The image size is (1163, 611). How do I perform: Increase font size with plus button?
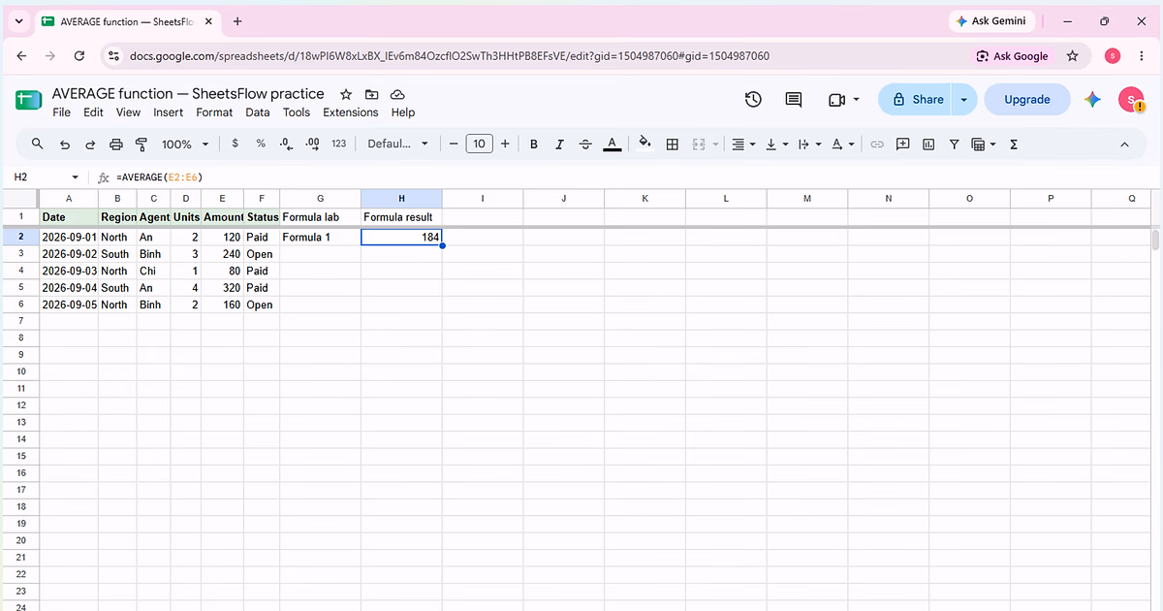505,144
